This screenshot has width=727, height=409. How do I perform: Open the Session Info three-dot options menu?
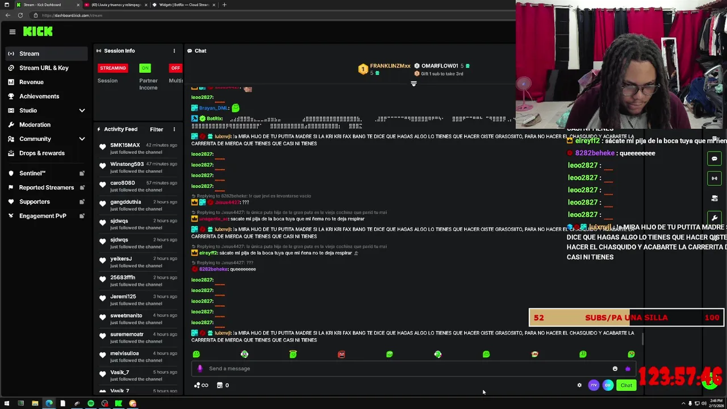pyautogui.click(x=174, y=51)
